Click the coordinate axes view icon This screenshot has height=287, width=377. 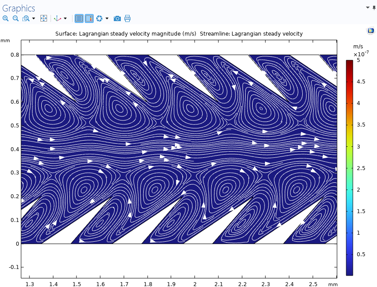click(x=57, y=18)
